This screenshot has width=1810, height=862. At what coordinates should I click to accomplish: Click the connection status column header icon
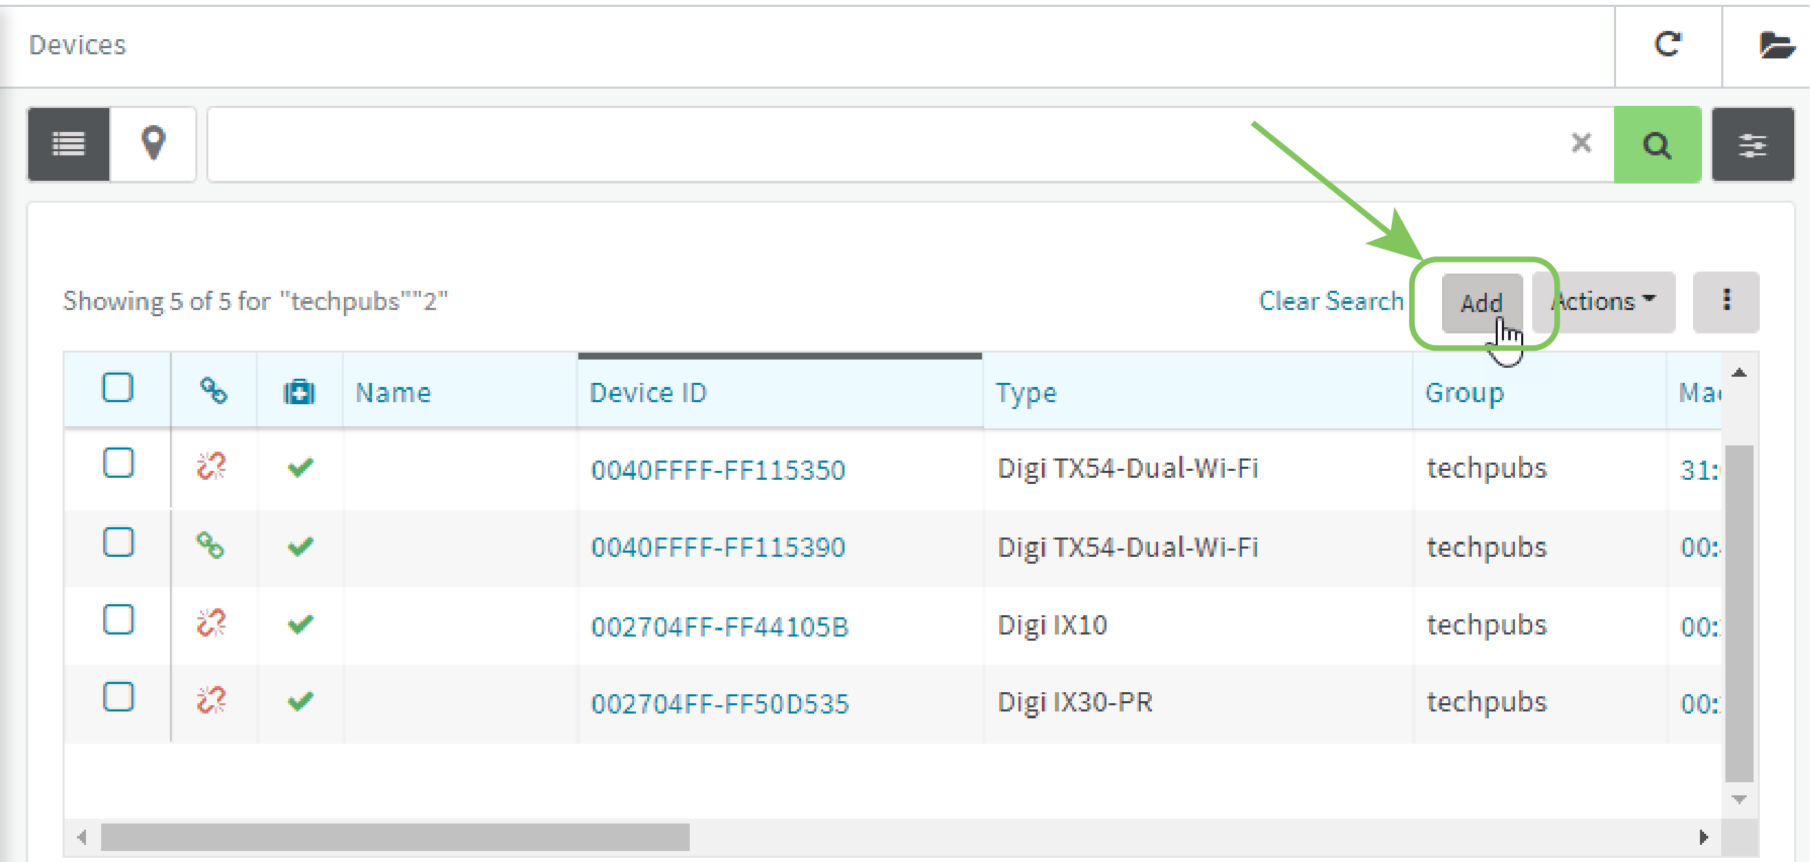214,390
